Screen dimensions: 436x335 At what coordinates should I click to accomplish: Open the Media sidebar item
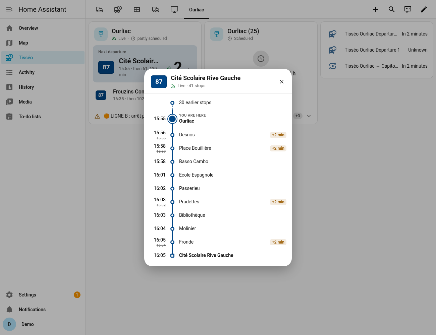pos(43,102)
